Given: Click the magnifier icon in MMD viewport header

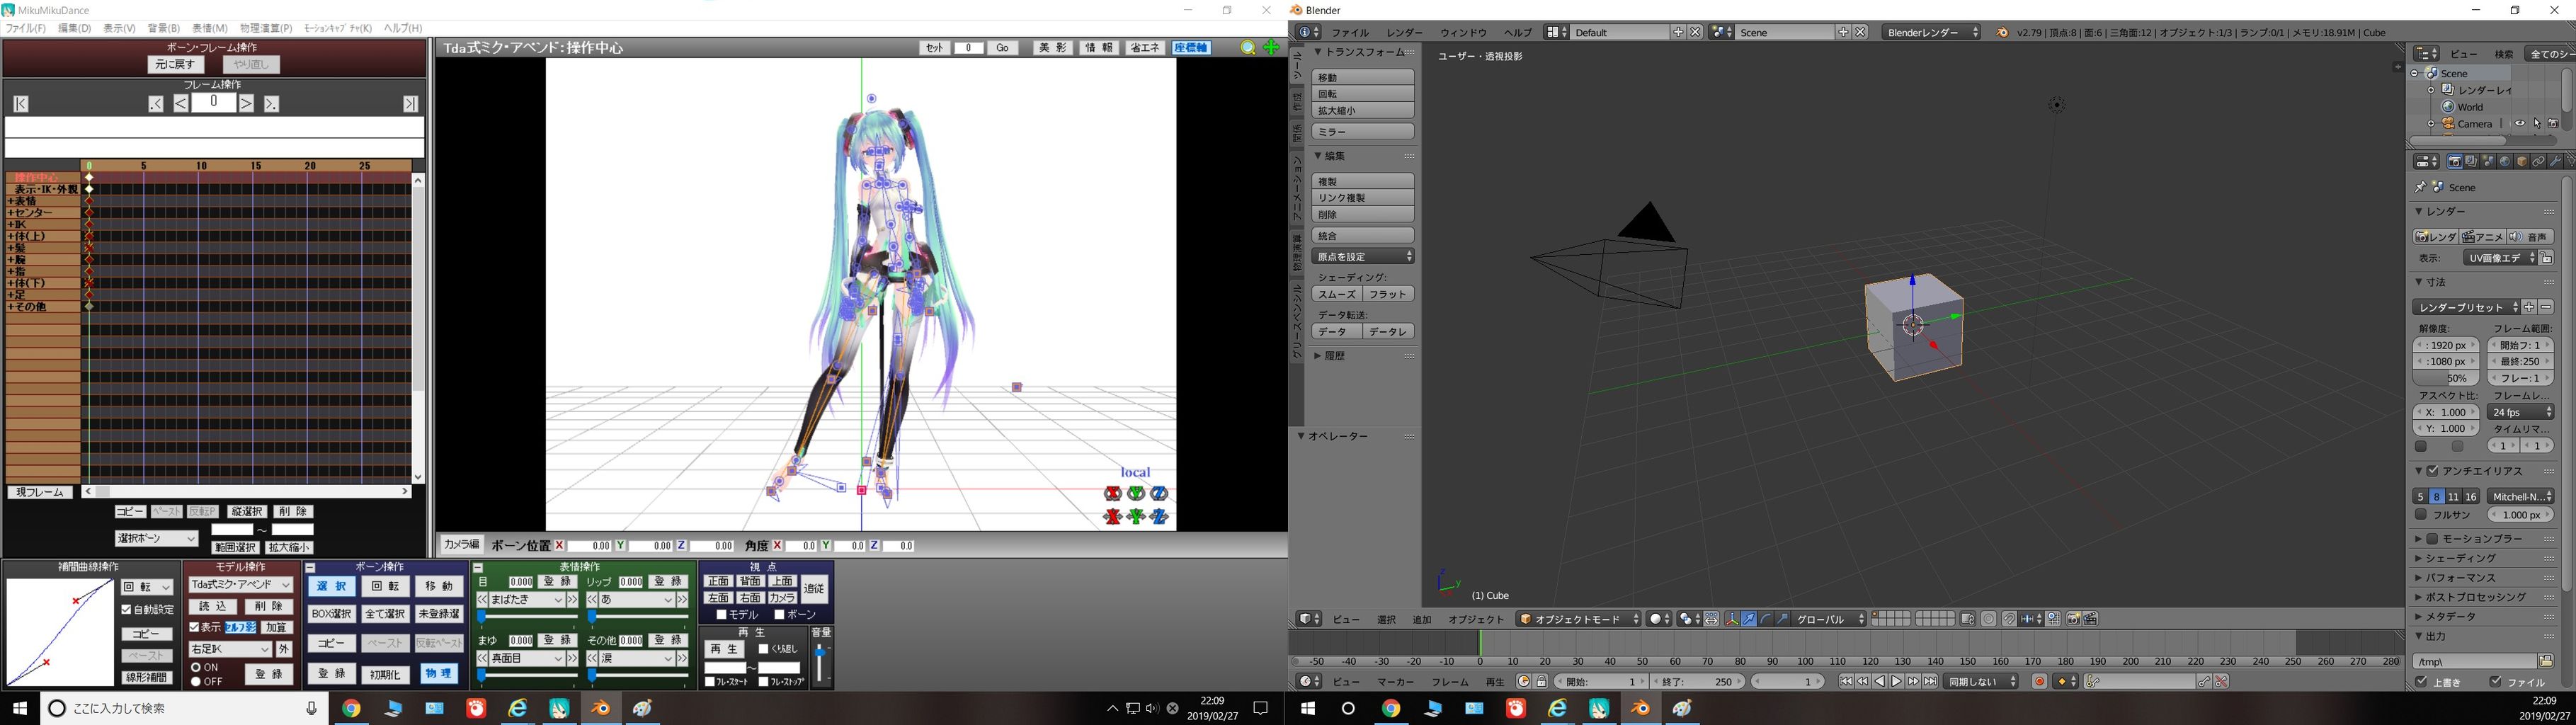Looking at the screenshot, I should (1248, 47).
